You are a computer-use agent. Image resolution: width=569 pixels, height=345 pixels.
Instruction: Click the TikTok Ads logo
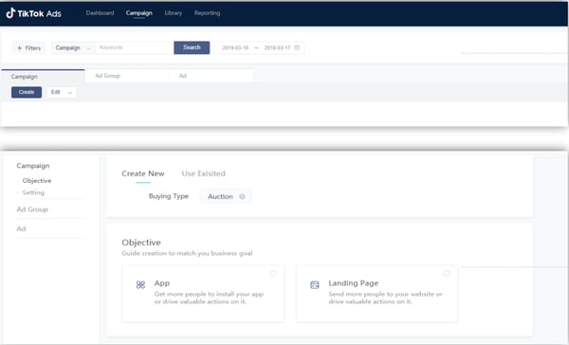click(x=34, y=13)
